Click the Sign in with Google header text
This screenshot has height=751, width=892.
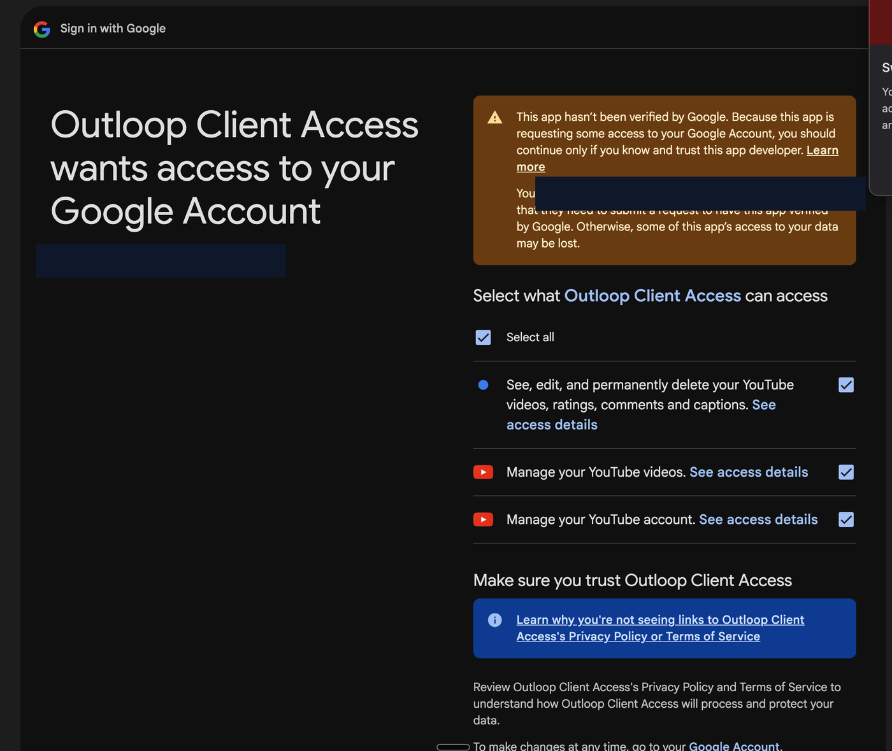click(113, 29)
